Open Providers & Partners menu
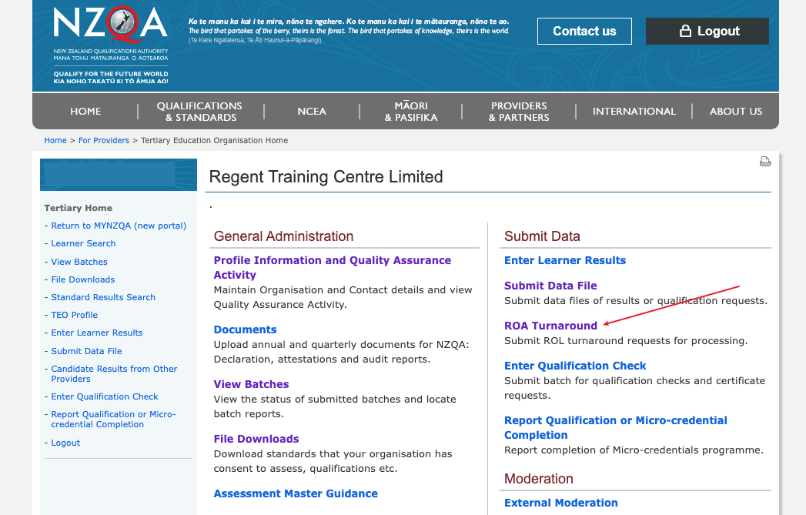This screenshot has width=806, height=515. click(x=519, y=112)
